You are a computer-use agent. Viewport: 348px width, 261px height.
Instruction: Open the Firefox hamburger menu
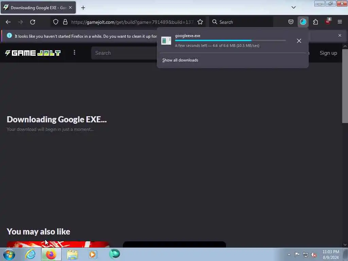point(340,22)
